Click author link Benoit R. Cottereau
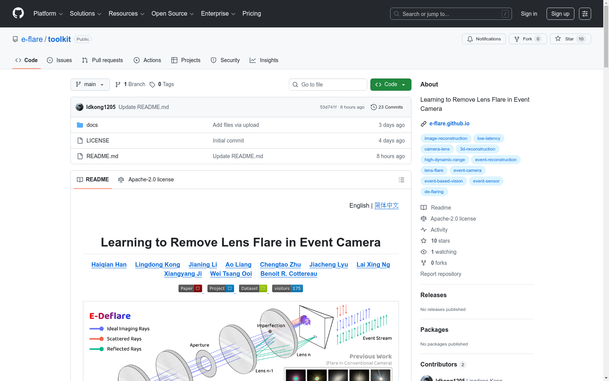Image resolution: width=609 pixels, height=381 pixels. pyautogui.click(x=289, y=274)
